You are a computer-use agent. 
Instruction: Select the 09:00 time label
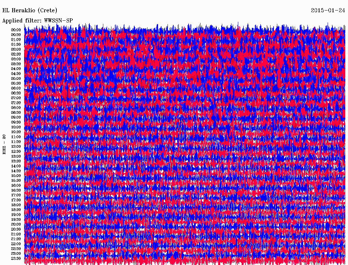[x=16, y=118]
